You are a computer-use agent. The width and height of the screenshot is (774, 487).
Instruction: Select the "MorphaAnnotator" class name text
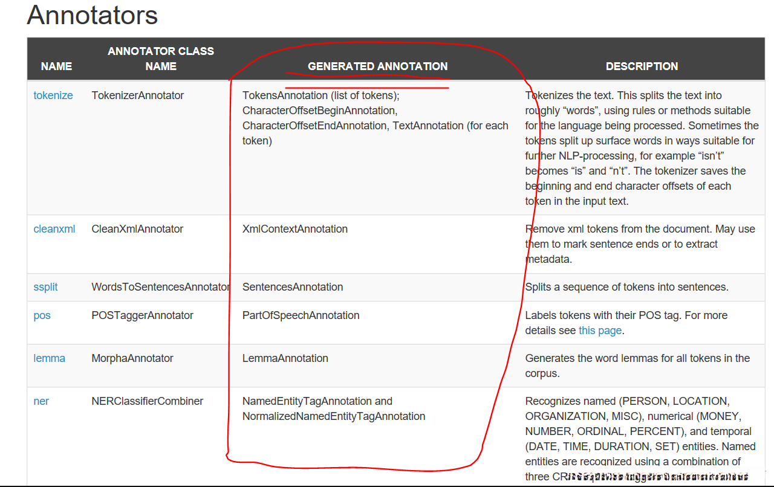point(132,358)
